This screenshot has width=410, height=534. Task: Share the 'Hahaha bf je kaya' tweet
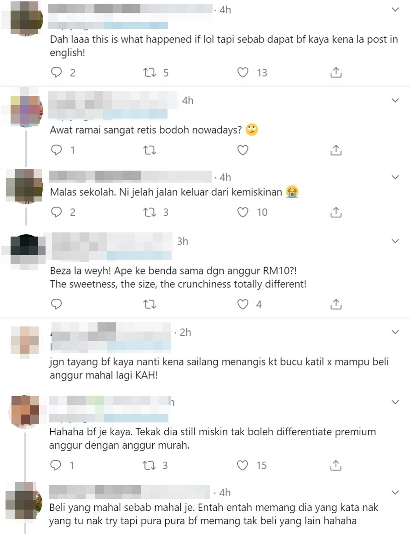pos(336,465)
